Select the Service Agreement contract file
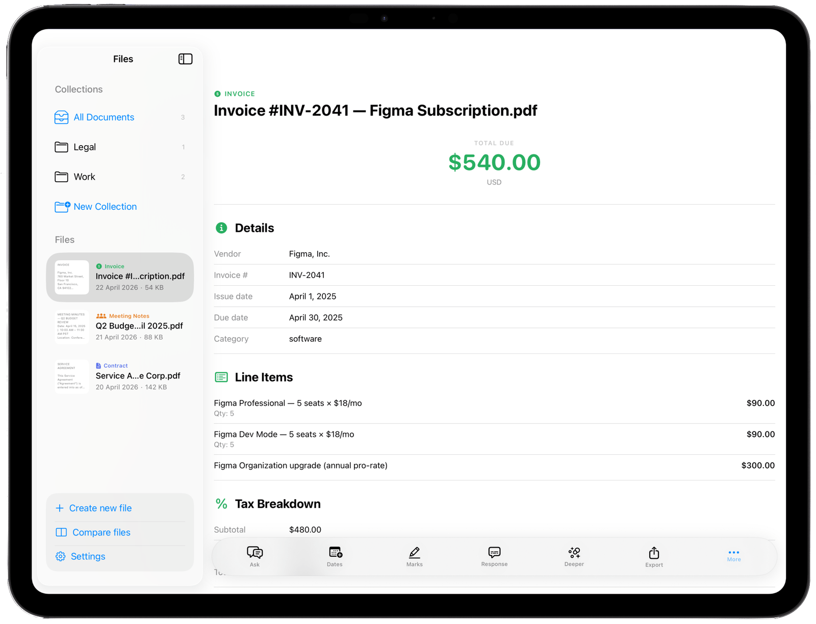This screenshot has height=624, width=816. 120,377
